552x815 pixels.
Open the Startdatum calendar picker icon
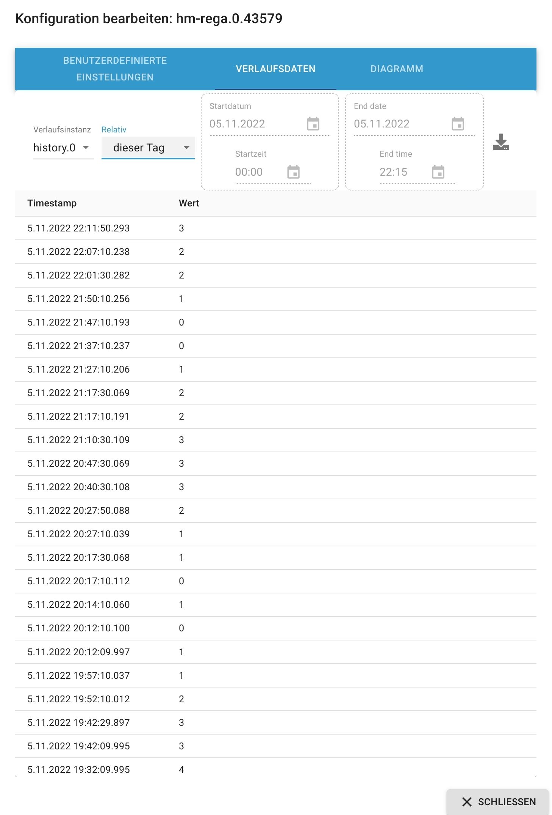(x=313, y=124)
